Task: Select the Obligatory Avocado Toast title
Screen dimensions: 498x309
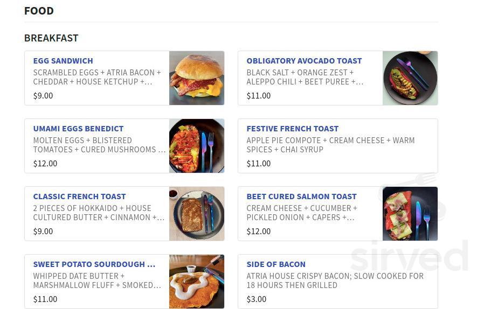Action: [304, 61]
